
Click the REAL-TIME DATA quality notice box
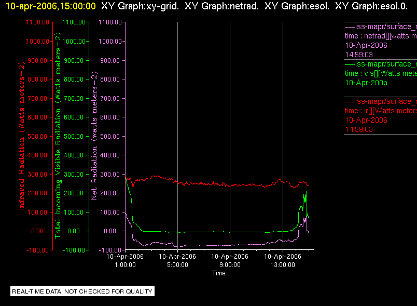pos(82,291)
